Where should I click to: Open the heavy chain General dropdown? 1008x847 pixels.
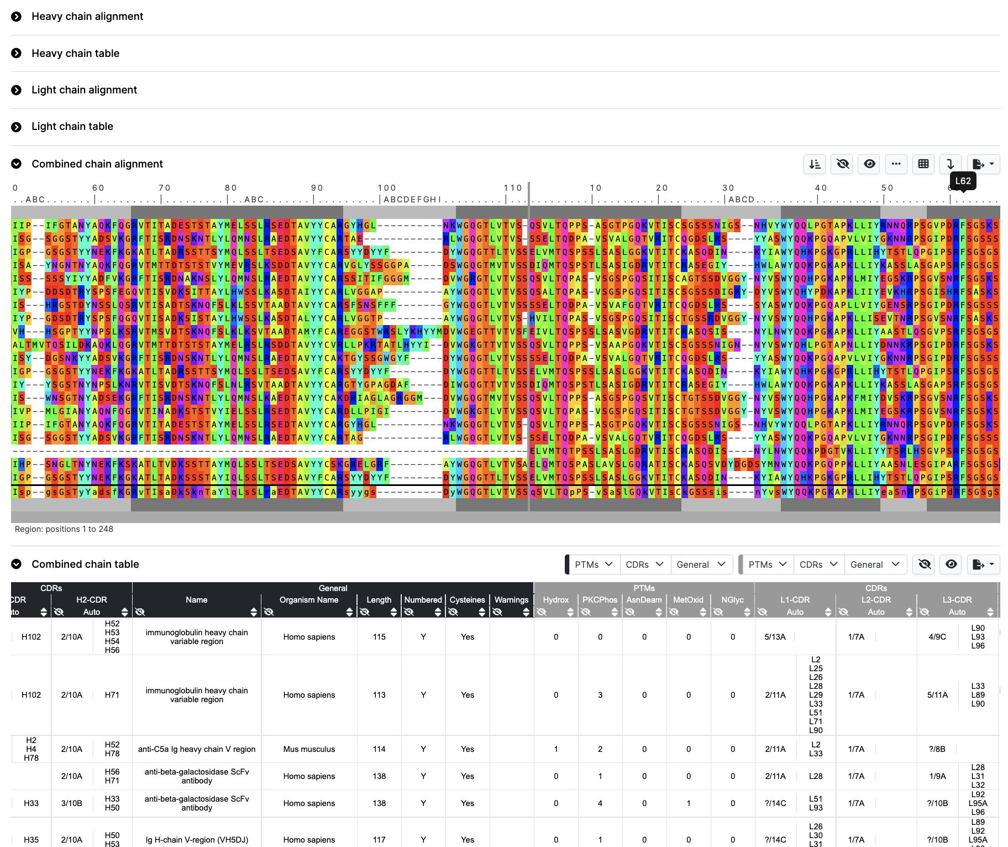click(x=701, y=564)
